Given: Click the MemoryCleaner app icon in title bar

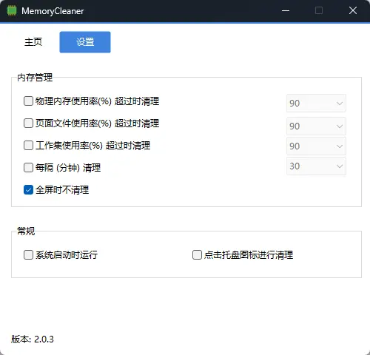Looking at the screenshot, I should (12, 11).
